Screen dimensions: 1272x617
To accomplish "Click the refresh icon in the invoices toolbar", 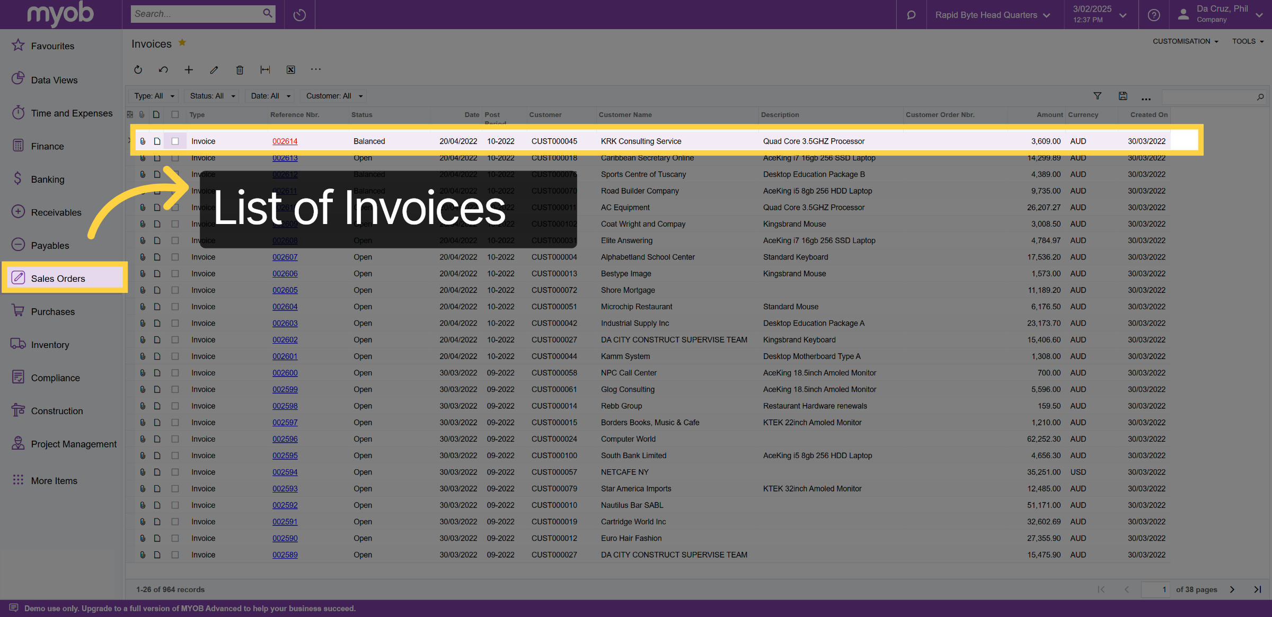I will (x=138, y=69).
